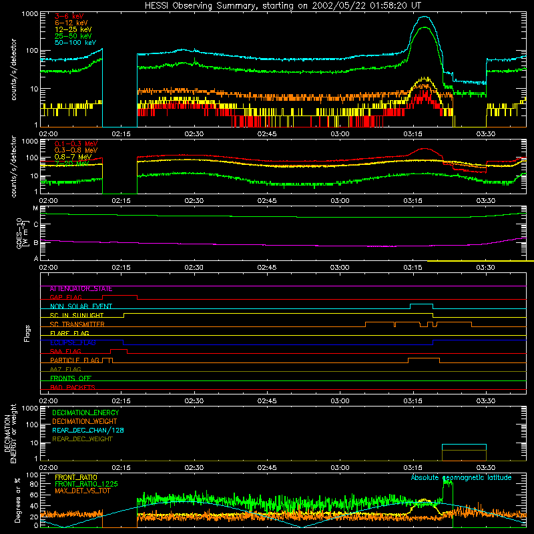The width and height of the screenshot is (534, 534).
Task: Click the orange 'MAX_DET_VS_TOT' legend label
Action: (x=82, y=491)
